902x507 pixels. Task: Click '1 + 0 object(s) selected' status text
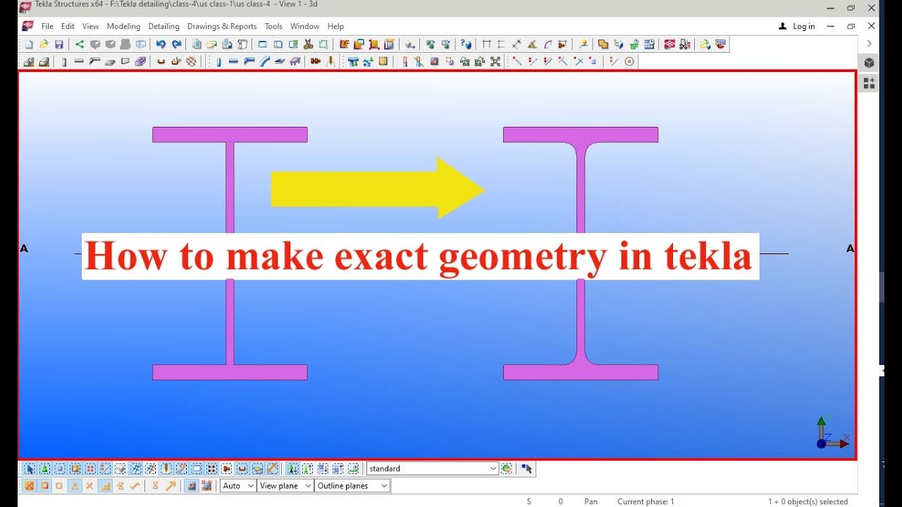click(x=808, y=501)
